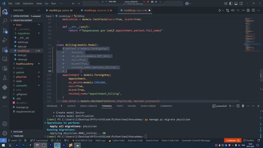Open the Run menu
The image size is (263, 148).
53,3
